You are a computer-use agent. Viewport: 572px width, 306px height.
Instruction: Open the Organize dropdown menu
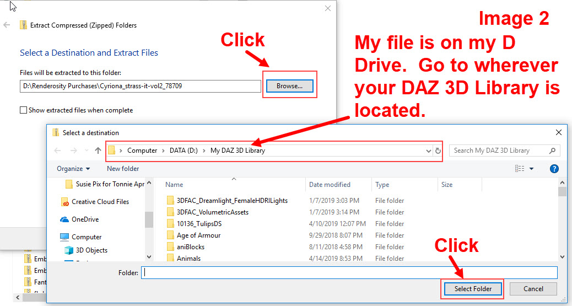pos(73,169)
